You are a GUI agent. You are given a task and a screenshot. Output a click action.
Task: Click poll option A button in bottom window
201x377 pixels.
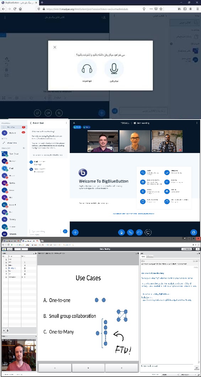click(x=55, y=368)
